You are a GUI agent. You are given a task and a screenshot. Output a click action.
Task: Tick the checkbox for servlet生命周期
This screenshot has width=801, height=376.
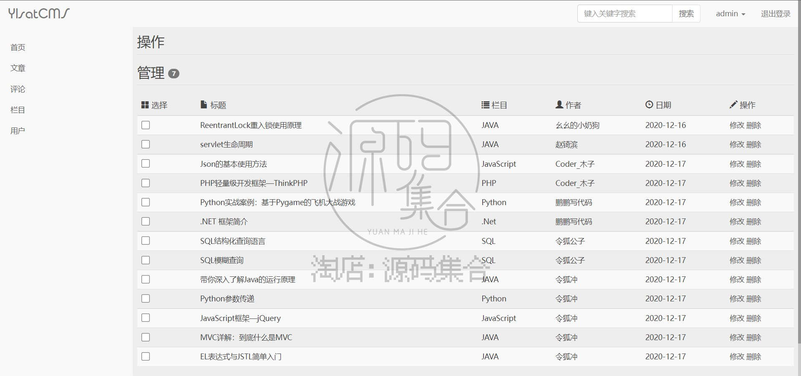tap(146, 144)
